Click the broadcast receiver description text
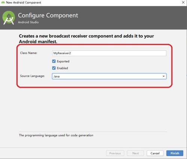 [x=86, y=39]
